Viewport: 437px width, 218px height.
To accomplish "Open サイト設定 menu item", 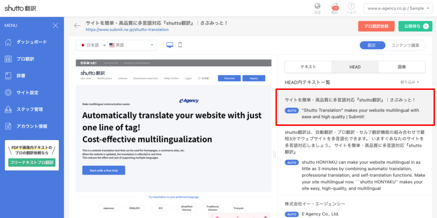I will click(x=27, y=93).
